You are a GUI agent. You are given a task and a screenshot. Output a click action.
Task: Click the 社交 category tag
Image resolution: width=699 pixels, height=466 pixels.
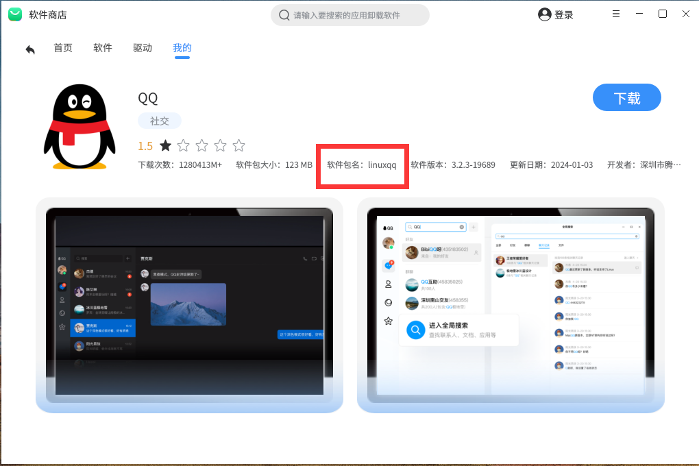click(159, 121)
